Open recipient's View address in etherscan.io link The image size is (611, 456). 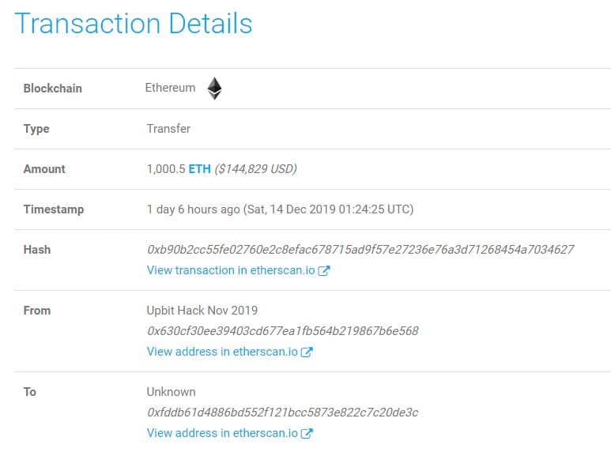coord(222,433)
